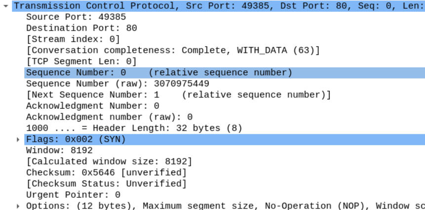Select the Window: 8192 field
This screenshot has width=425, height=210.
(x=59, y=150)
